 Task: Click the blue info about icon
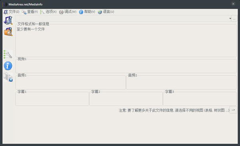[8, 66]
